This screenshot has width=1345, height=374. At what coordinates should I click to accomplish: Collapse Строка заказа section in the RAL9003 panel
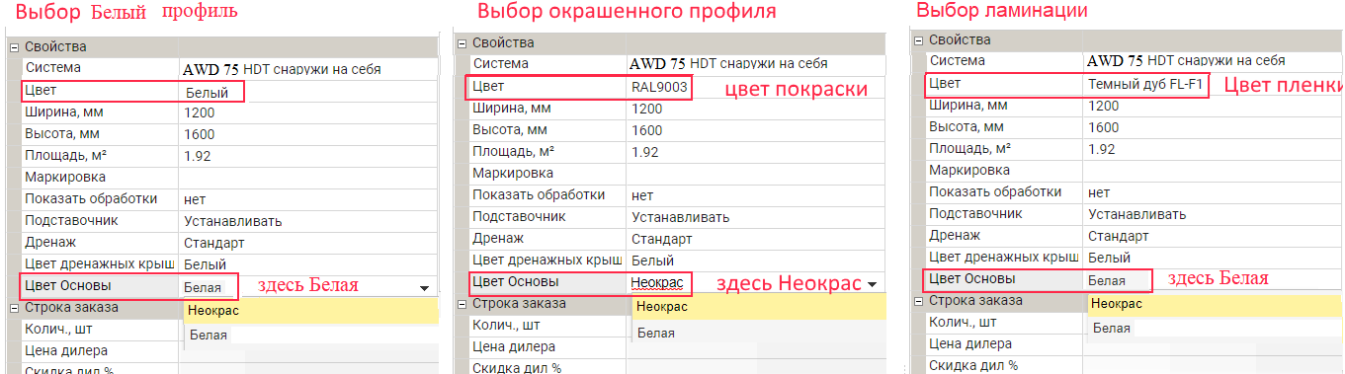(x=462, y=304)
